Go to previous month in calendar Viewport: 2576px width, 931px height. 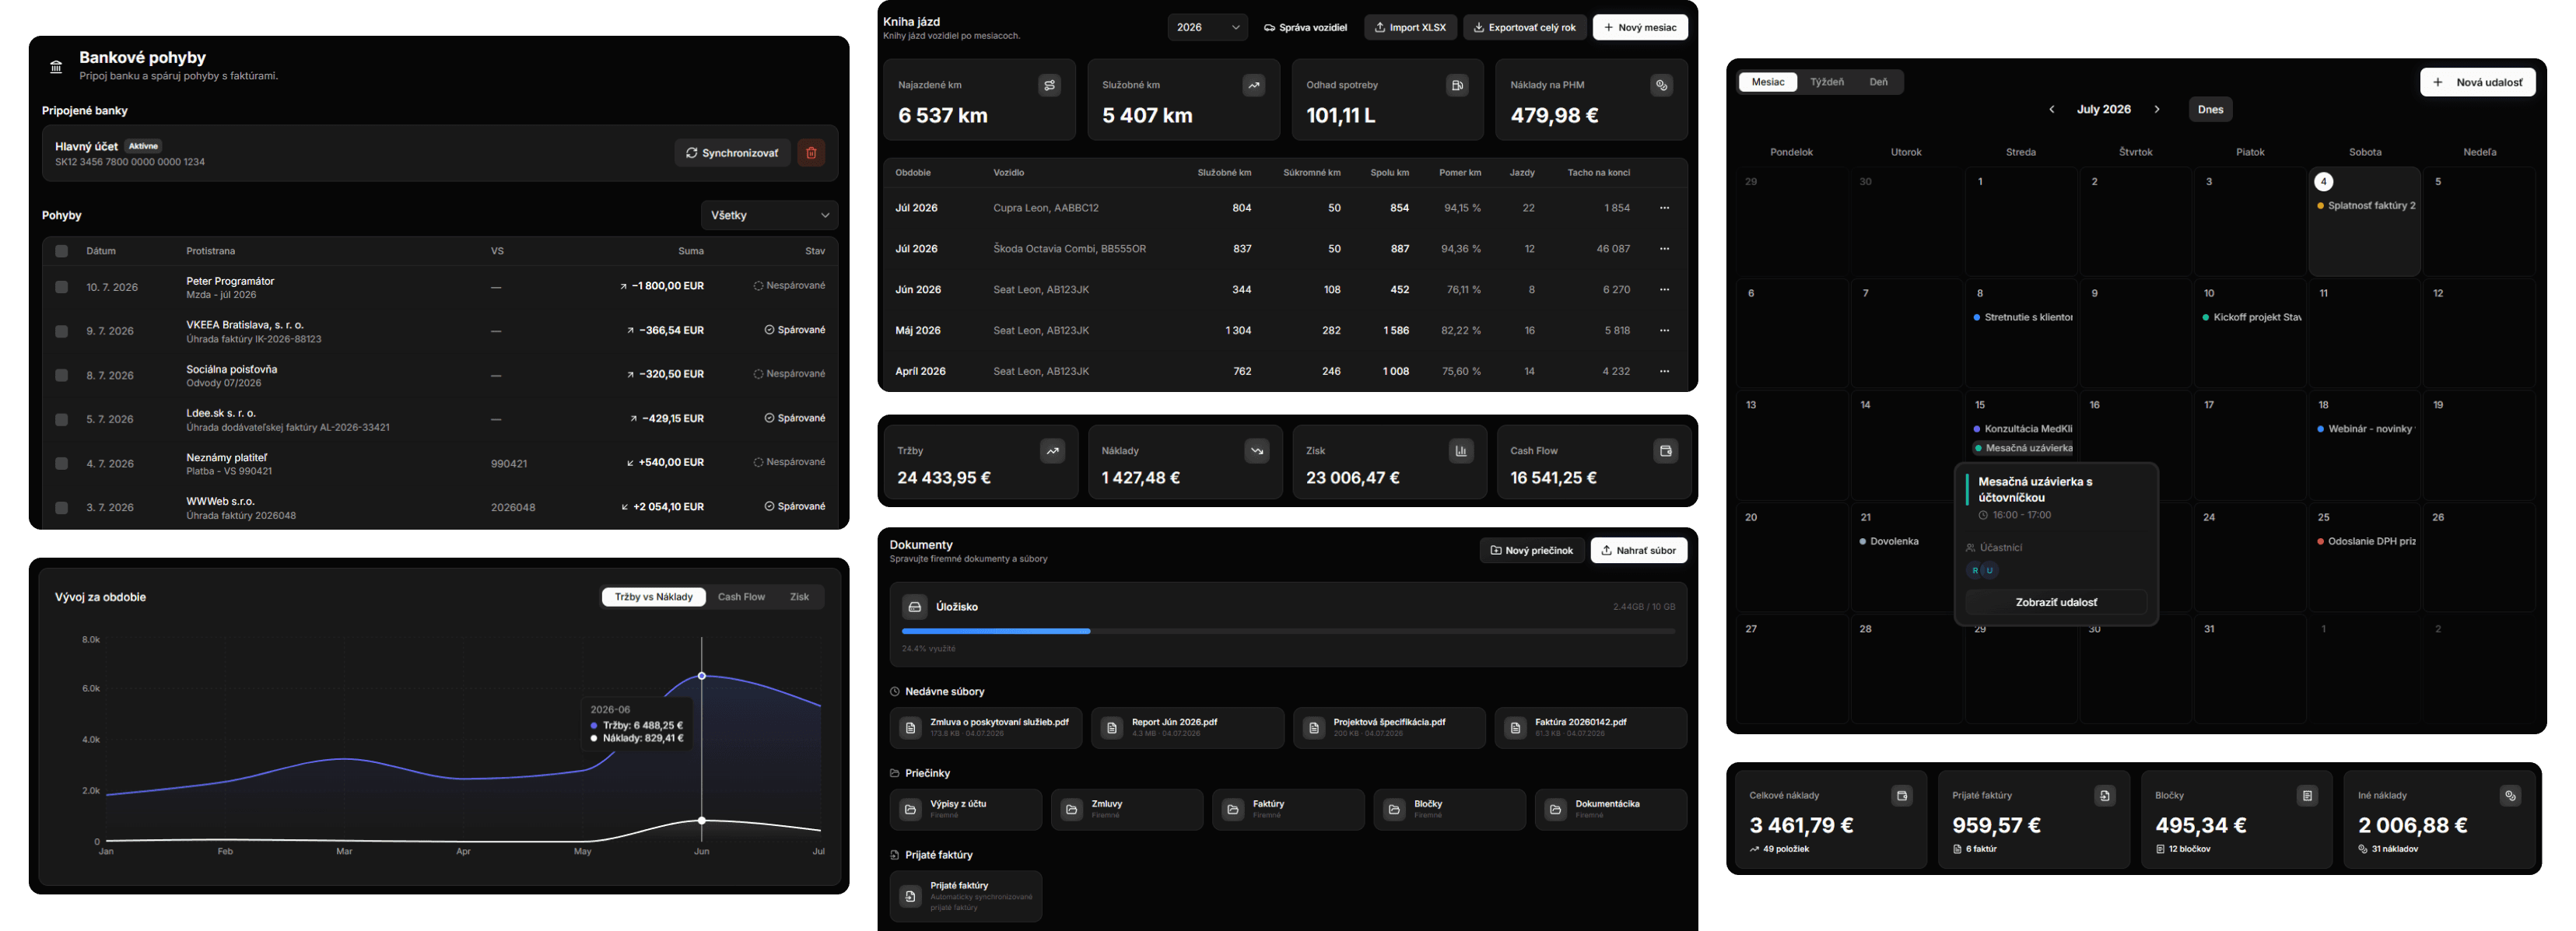pos(2051,110)
